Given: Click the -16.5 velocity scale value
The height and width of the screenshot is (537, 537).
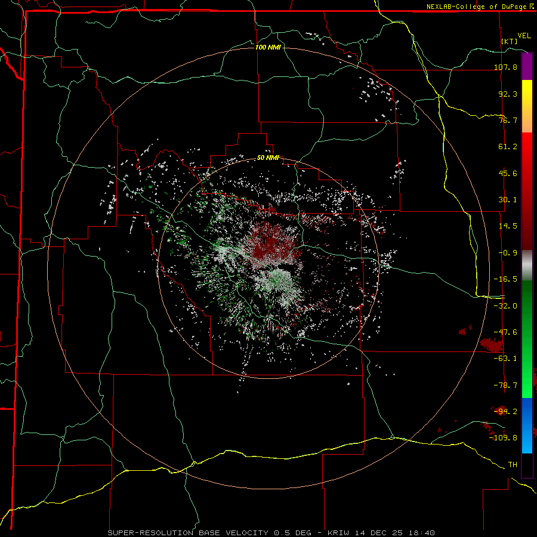Looking at the screenshot, I should [x=505, y=279].
